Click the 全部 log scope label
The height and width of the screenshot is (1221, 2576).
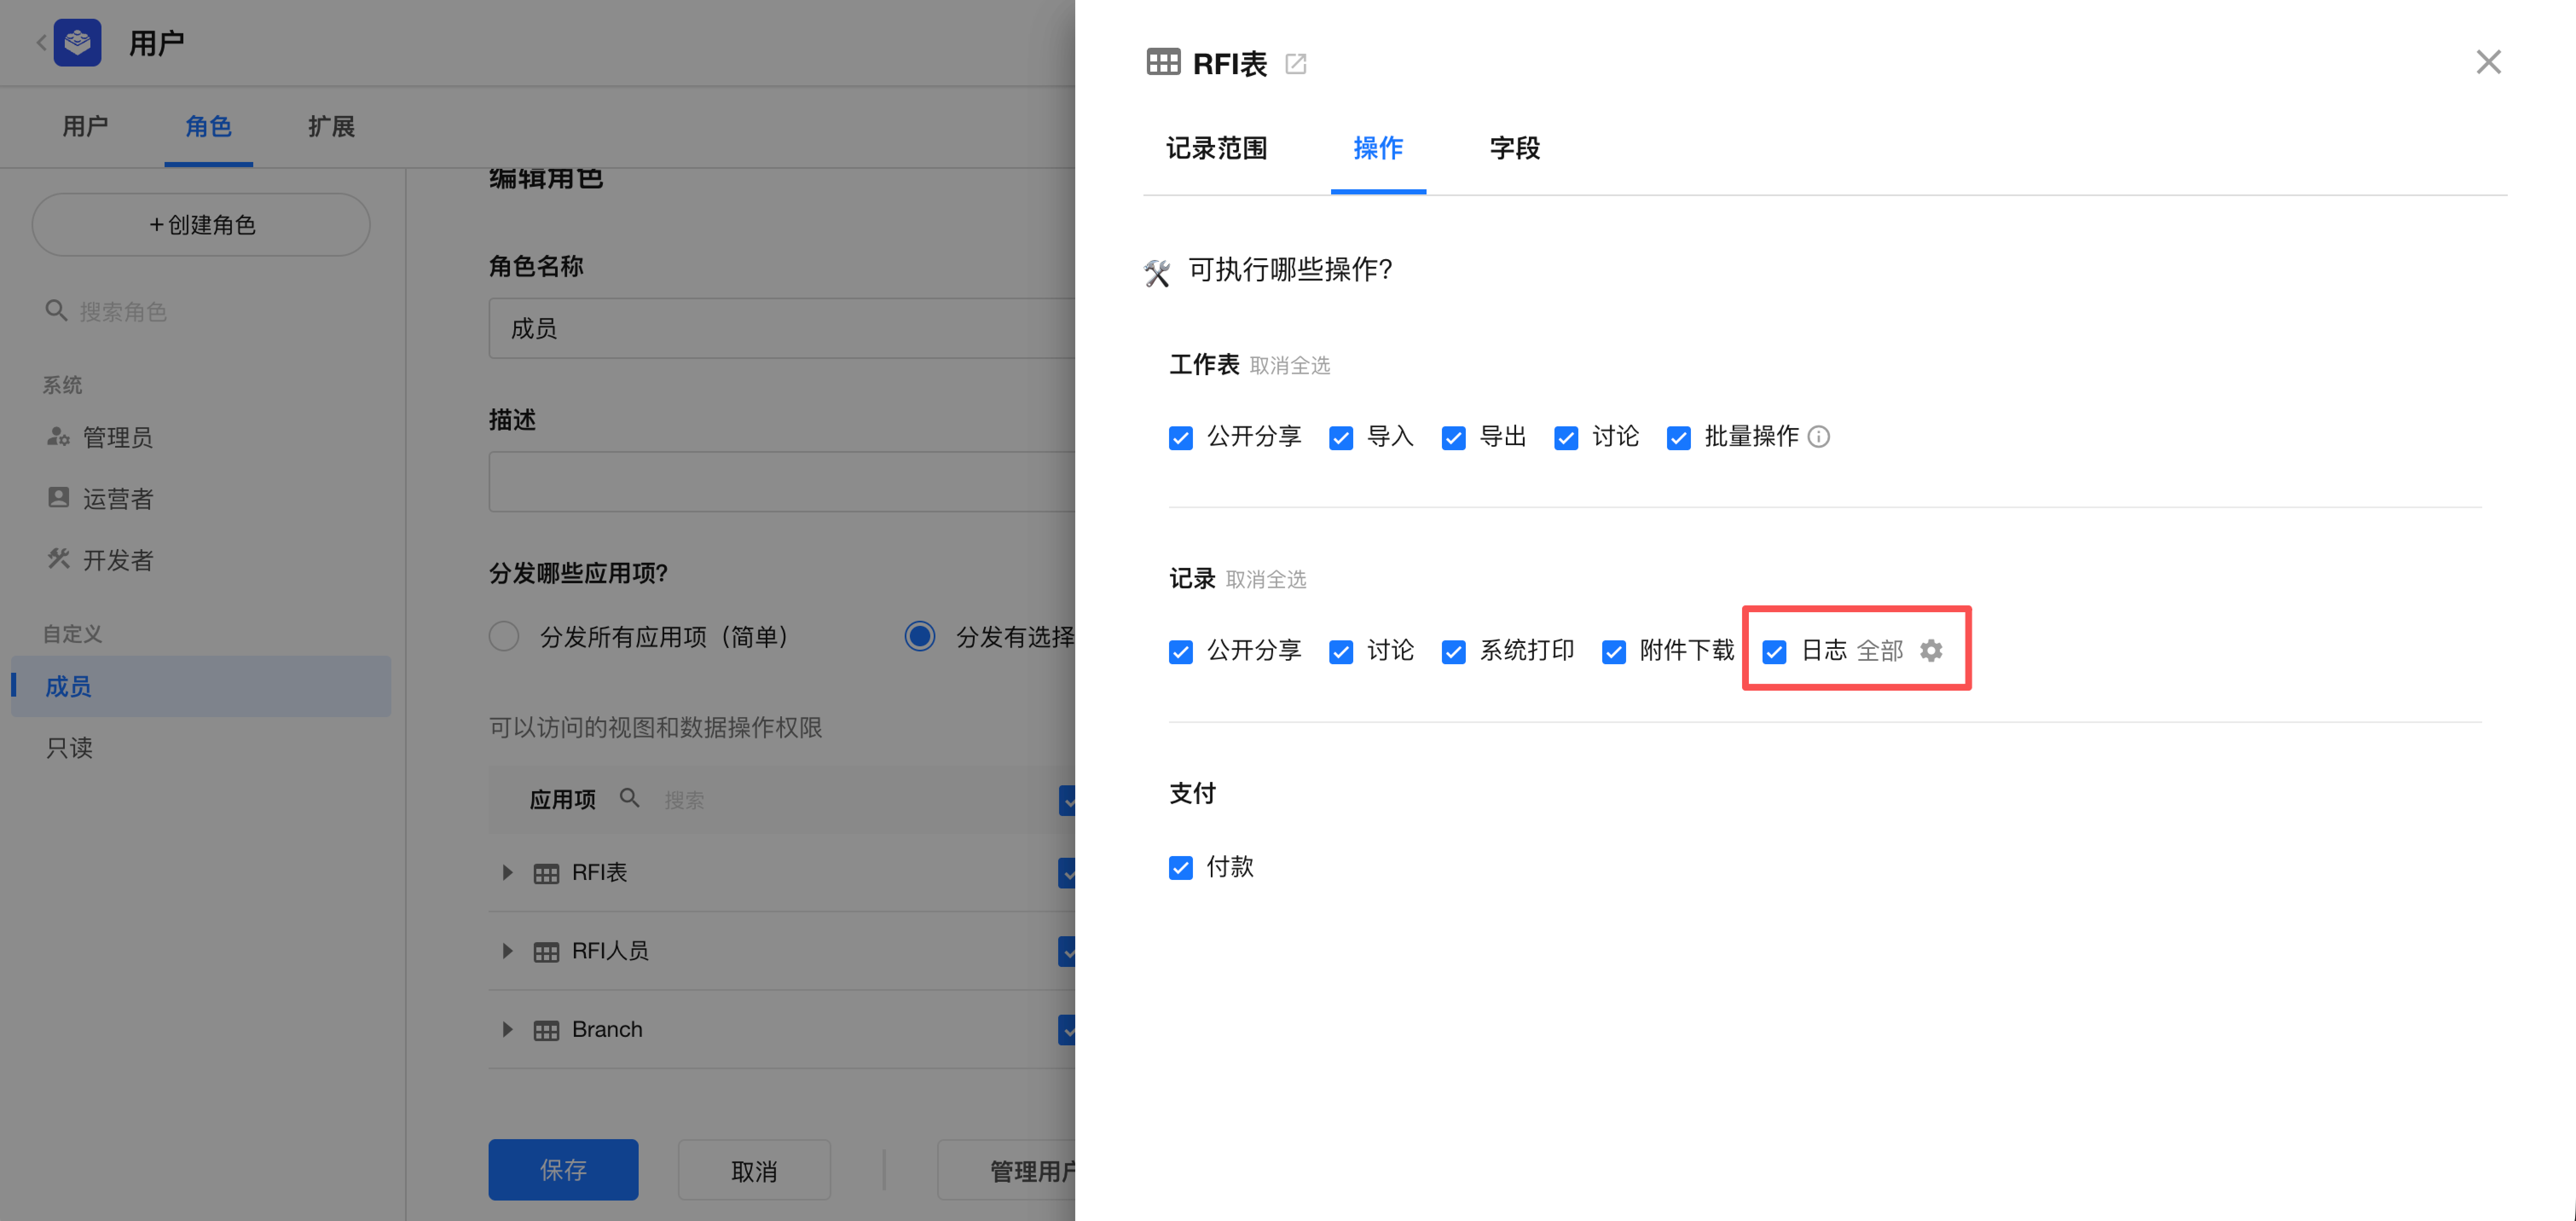pos(1880,651)
